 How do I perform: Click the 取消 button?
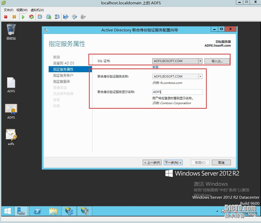click(221, 162)
